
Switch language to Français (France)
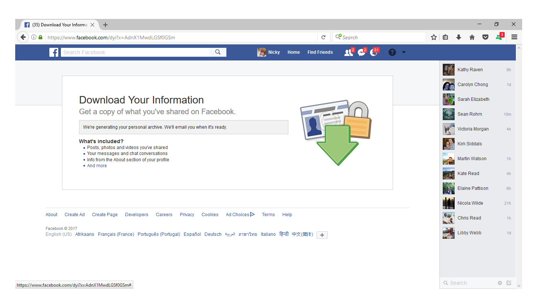click(116, 234)
